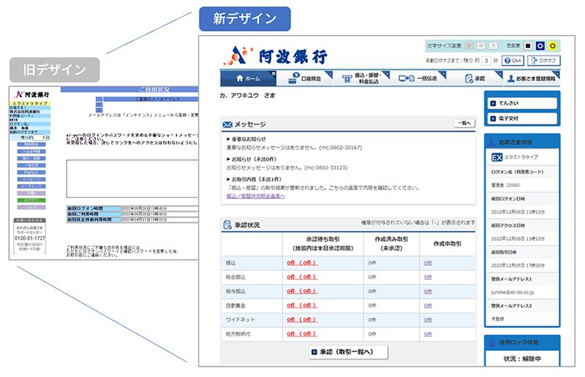Open the Q&A help button
The height and width of the screenshot is (377, 585).
(513, 61)
